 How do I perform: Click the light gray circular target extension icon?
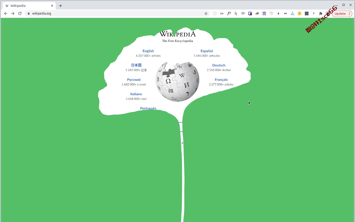(271, 13)
